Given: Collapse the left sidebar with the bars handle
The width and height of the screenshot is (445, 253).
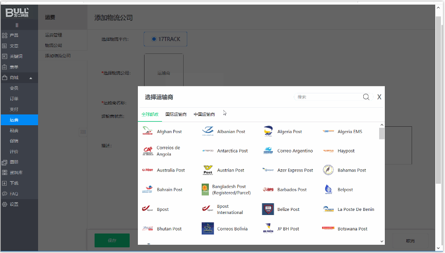Looking at the screenshot, I should tap(17, 25).
